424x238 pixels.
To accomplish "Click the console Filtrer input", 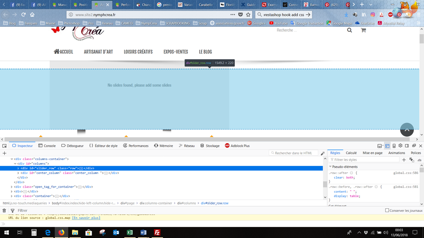I will pyautogui.click(x=200, y=210).
